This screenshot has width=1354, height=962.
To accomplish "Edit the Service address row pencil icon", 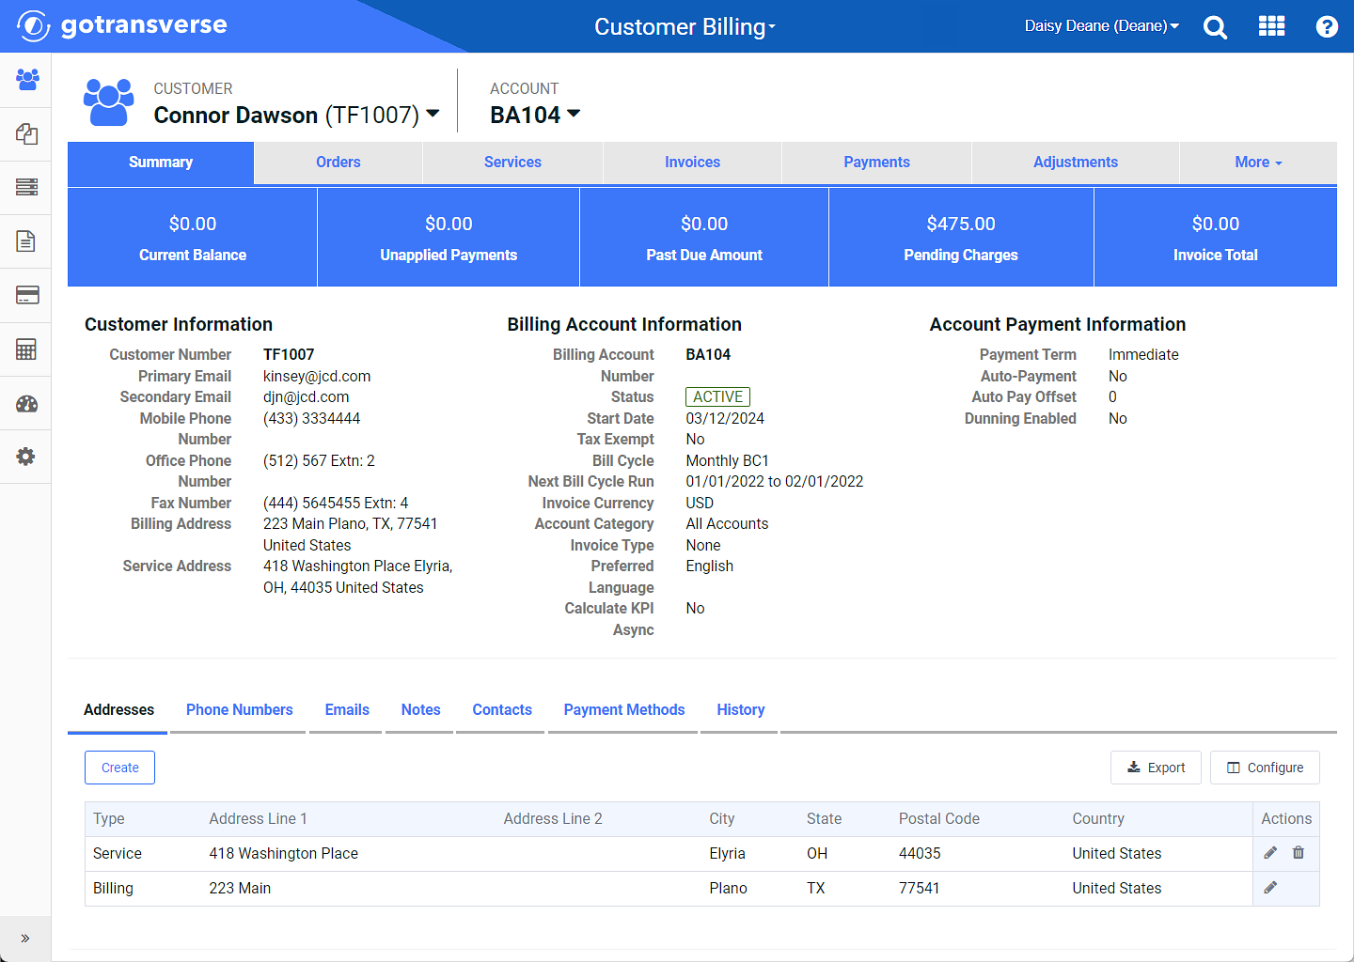I will tap(1270, 853).
